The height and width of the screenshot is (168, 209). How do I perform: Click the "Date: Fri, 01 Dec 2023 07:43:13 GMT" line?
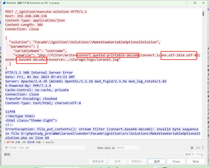[x=40, y=77]
